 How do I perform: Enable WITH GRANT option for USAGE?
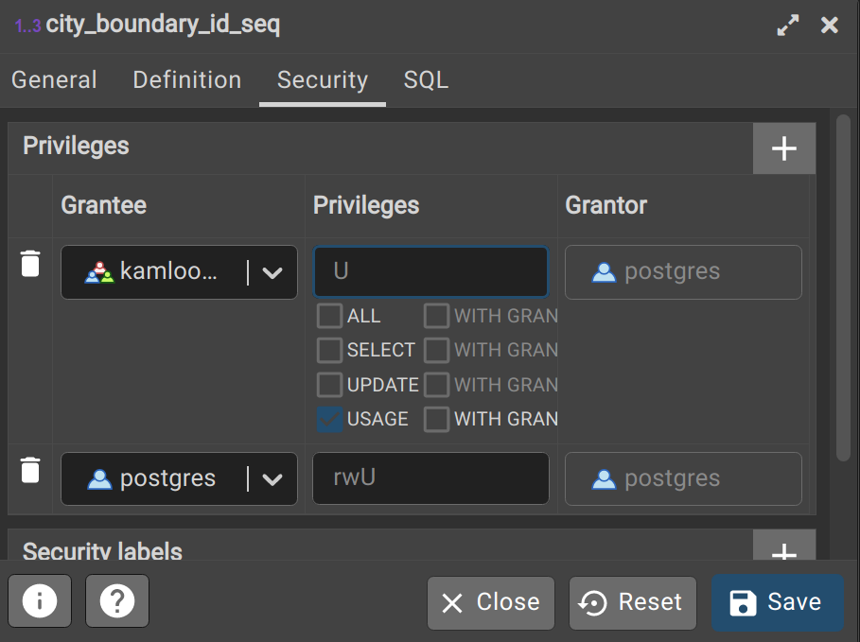point(436,419)
